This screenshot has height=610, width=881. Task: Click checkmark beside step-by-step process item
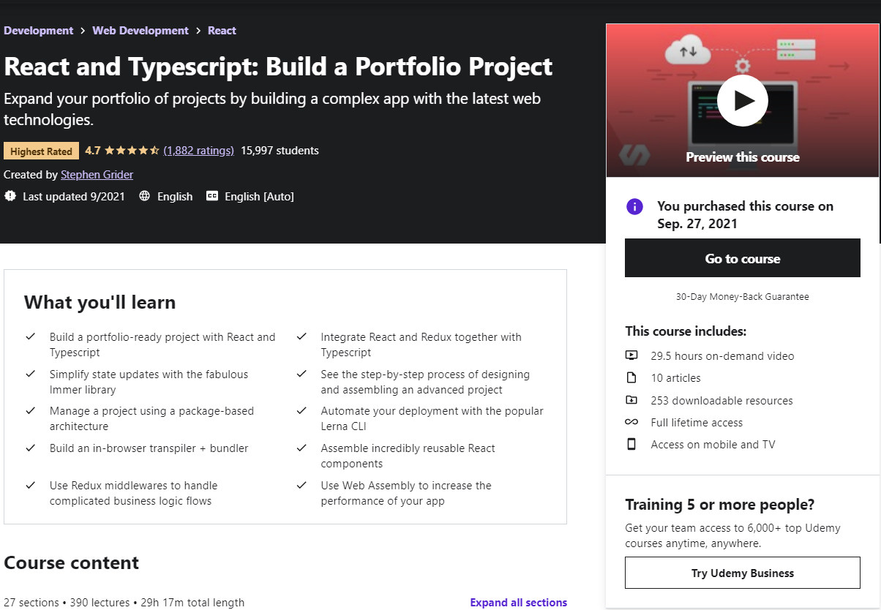pyautogui.click(x=301, y=374)
